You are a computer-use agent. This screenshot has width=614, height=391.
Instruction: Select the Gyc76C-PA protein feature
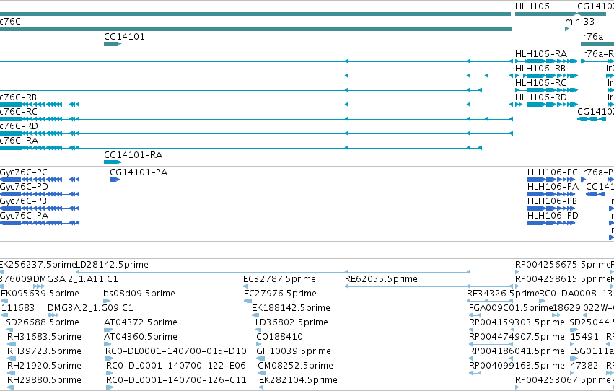[x=40, y=223]
